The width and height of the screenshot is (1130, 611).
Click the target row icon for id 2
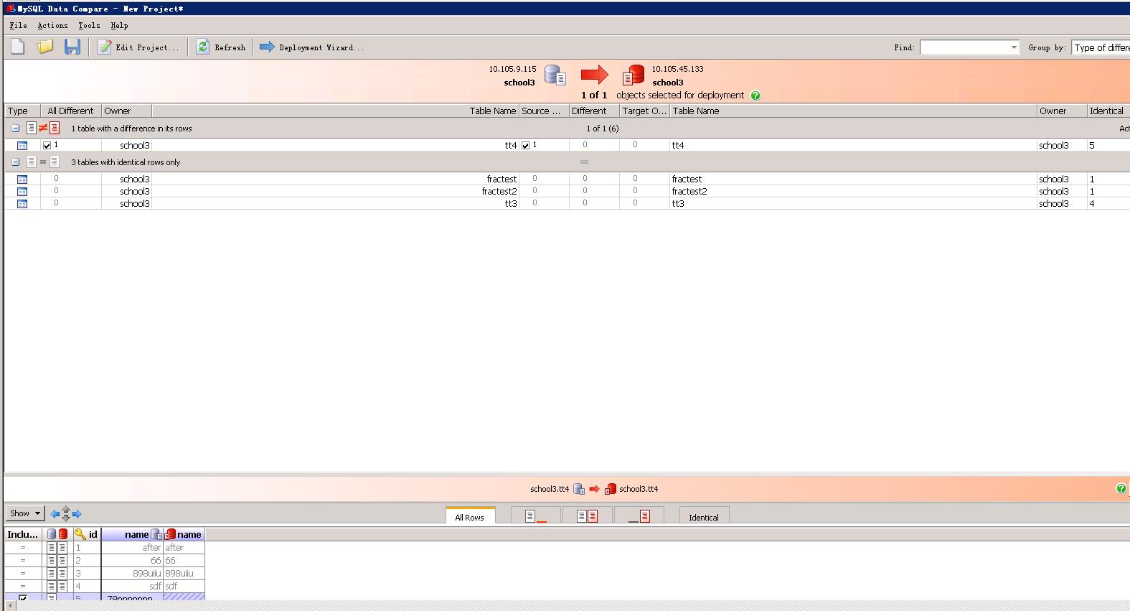click(62, 561)
